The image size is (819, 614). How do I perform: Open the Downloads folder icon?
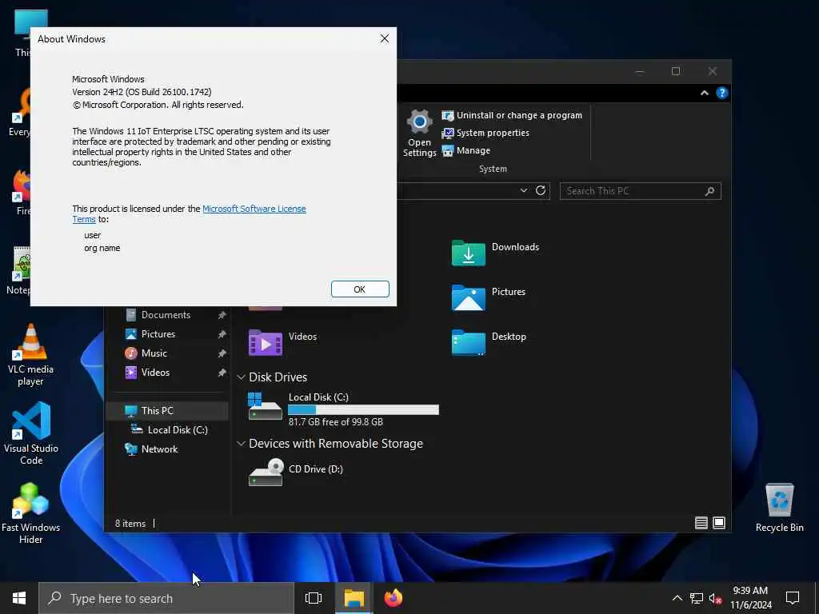coord(468,253)
